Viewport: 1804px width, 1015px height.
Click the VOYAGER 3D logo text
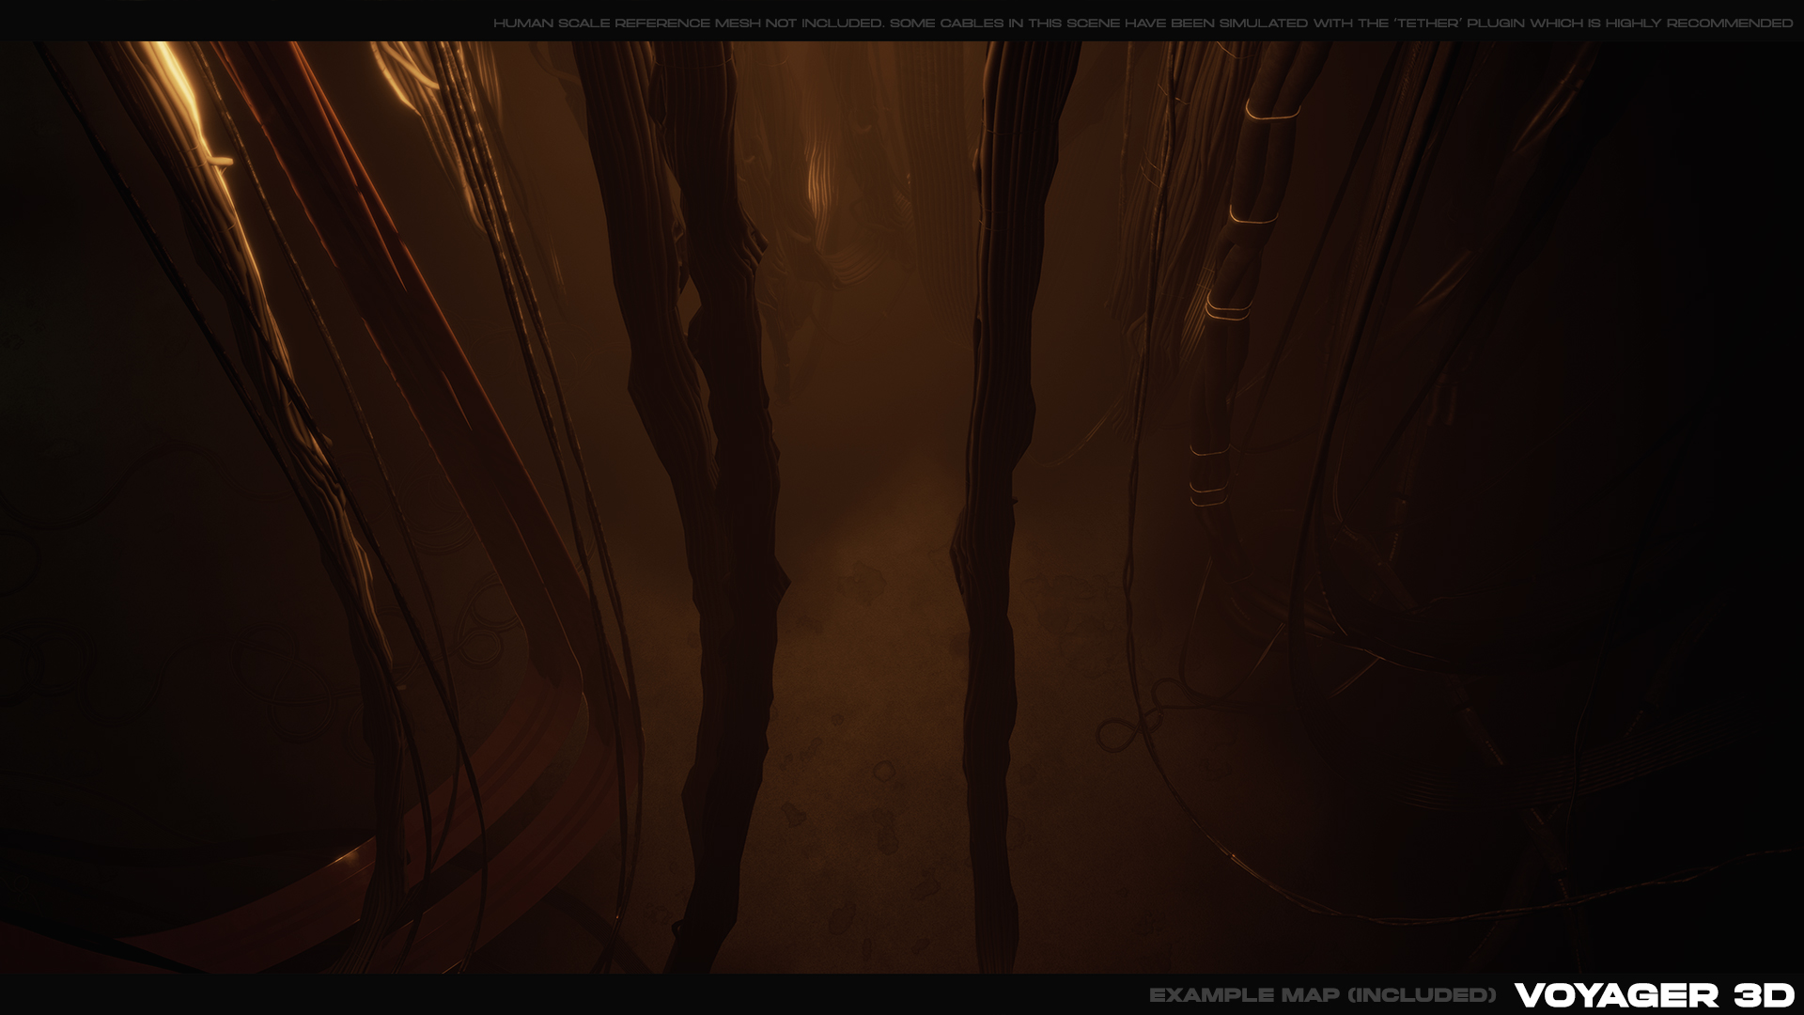[x=1654, y=994]
